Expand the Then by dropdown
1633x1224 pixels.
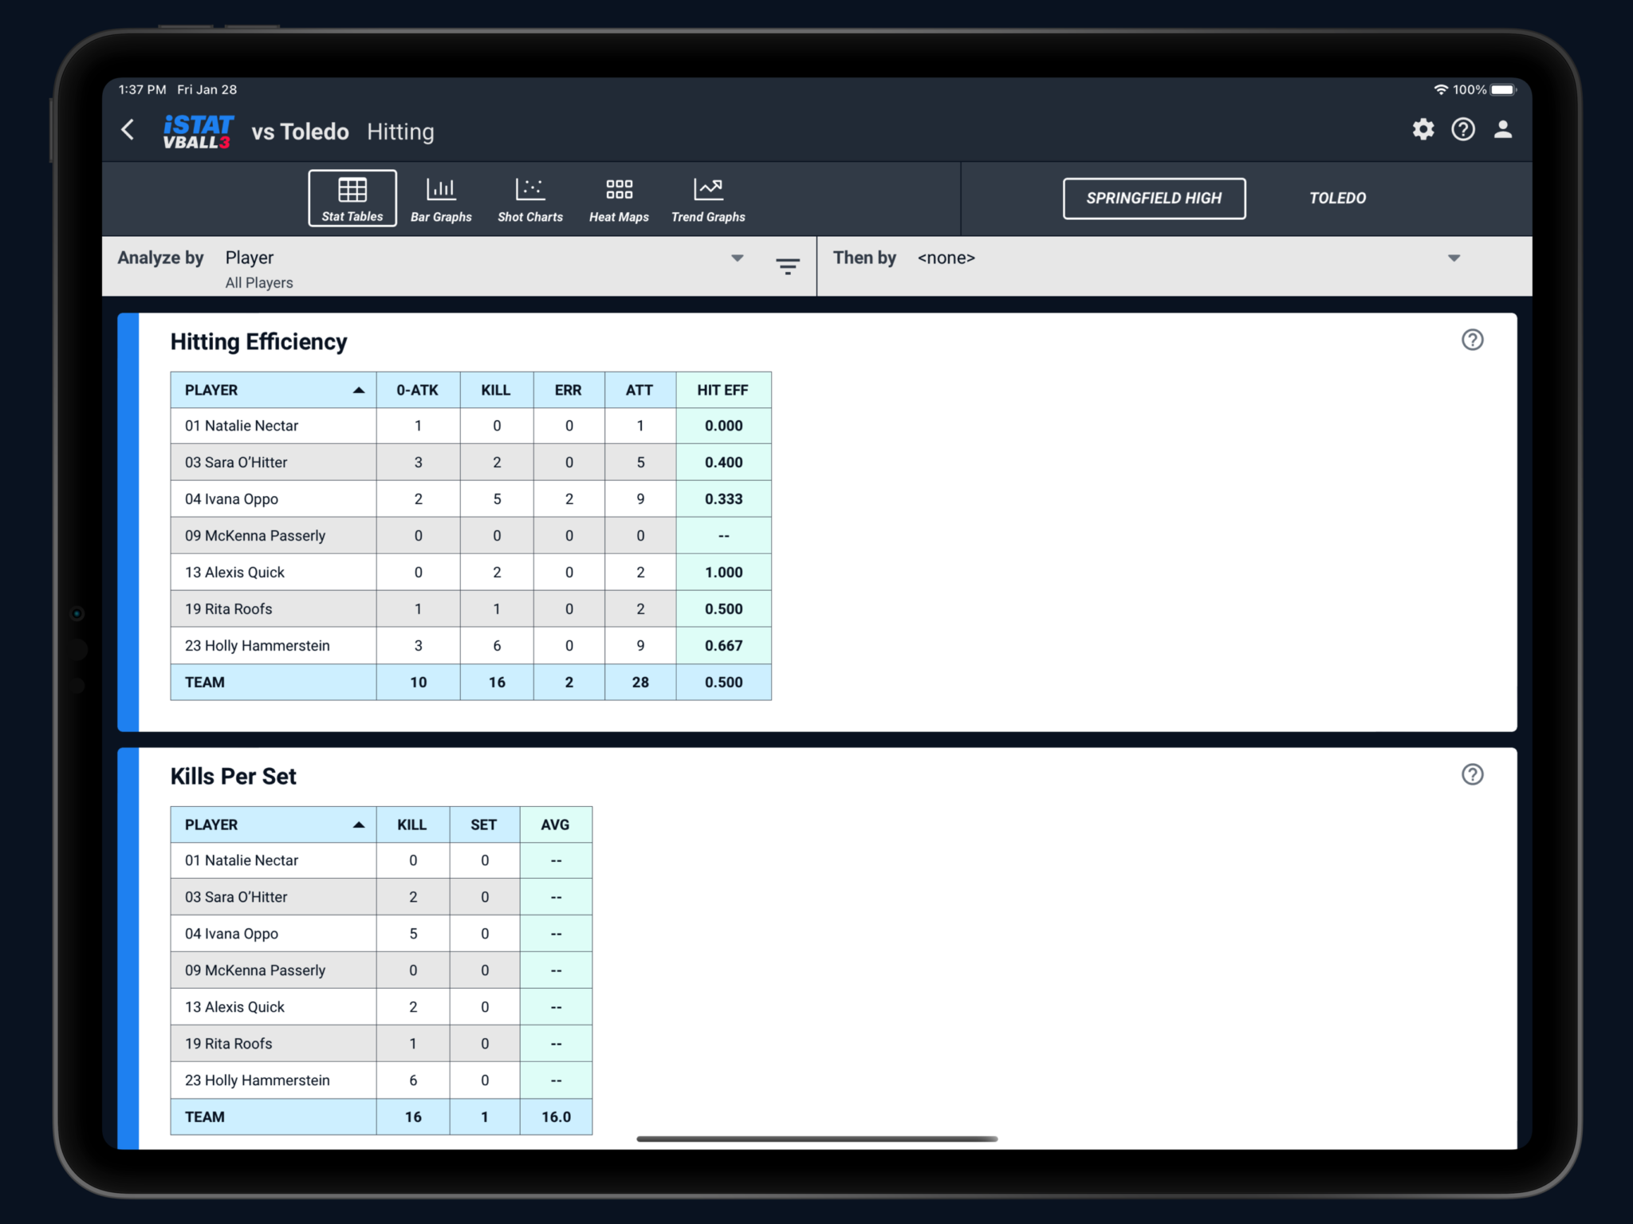[x=1454, y=258]
